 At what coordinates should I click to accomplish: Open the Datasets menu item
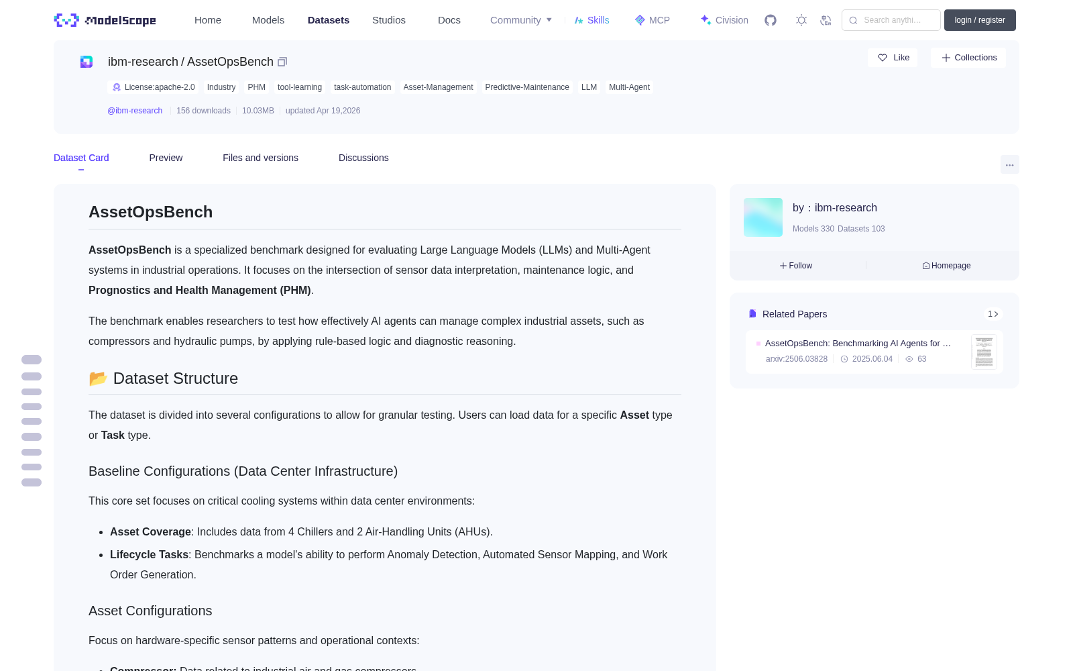click(x=329, y=20)
